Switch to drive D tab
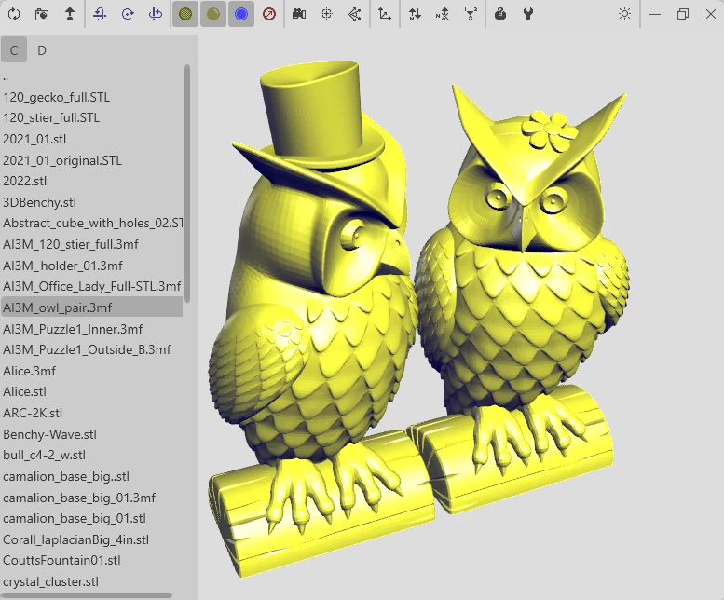The width and height of the screenshot is (724, 600). 42,50
